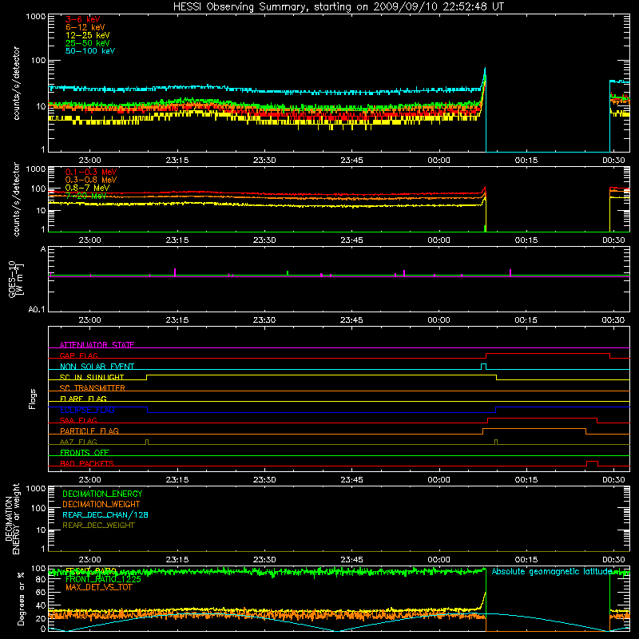Click the 0.3-0.8 MeV legend label

click(91, 181)
